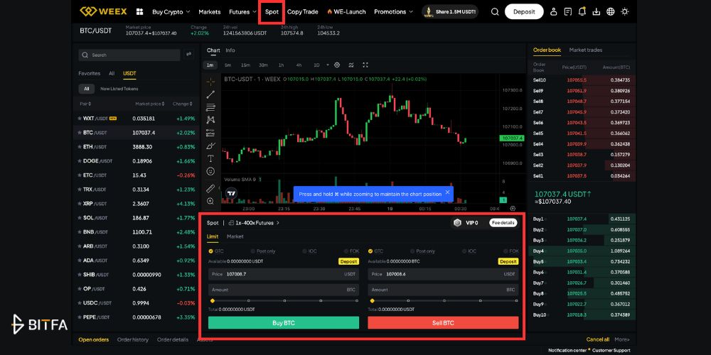Click the download app icon
The width and height of the screenshot is (711, 355).
click(597, 12)
